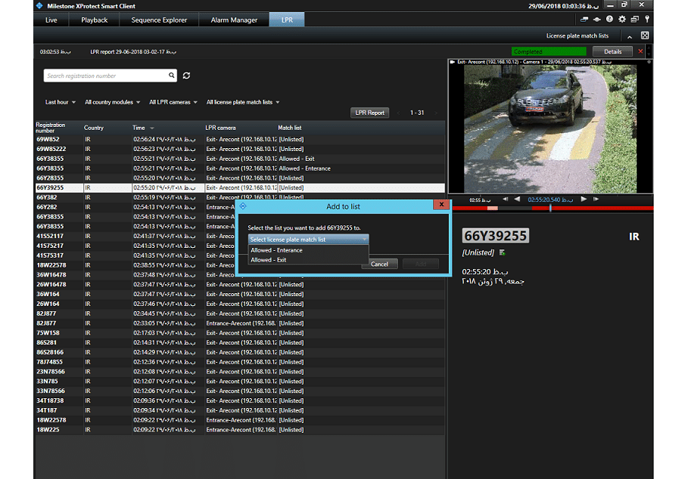Open the Last hour time filter
Viewport: 688px width, 479px height.
click(60, 102)
